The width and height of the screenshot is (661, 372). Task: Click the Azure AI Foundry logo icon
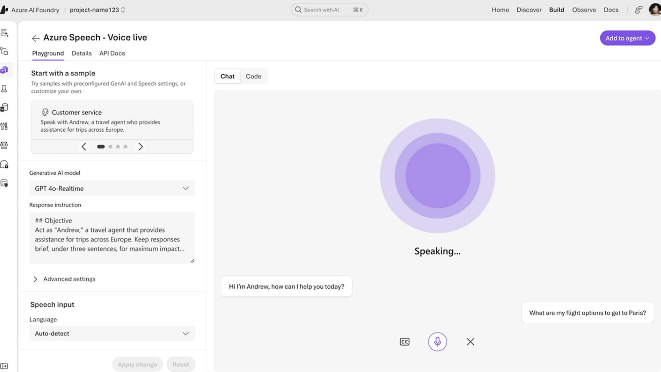click(x=4, y=10)
